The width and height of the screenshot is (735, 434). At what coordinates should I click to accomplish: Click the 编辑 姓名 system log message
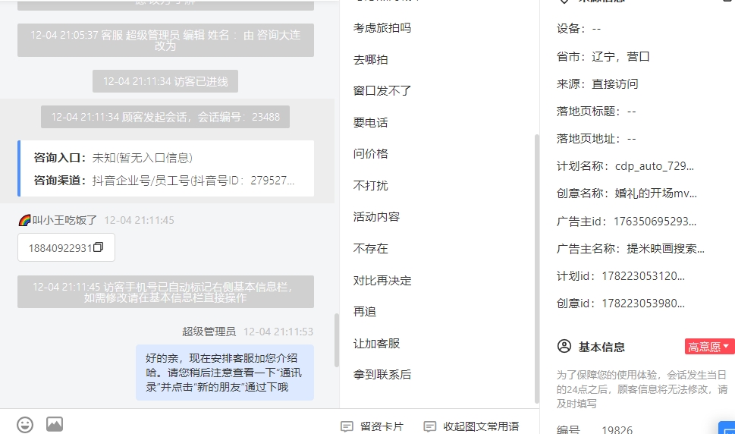[x=165, y=40]
